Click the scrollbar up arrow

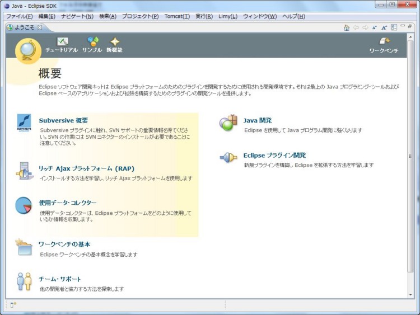410,37
